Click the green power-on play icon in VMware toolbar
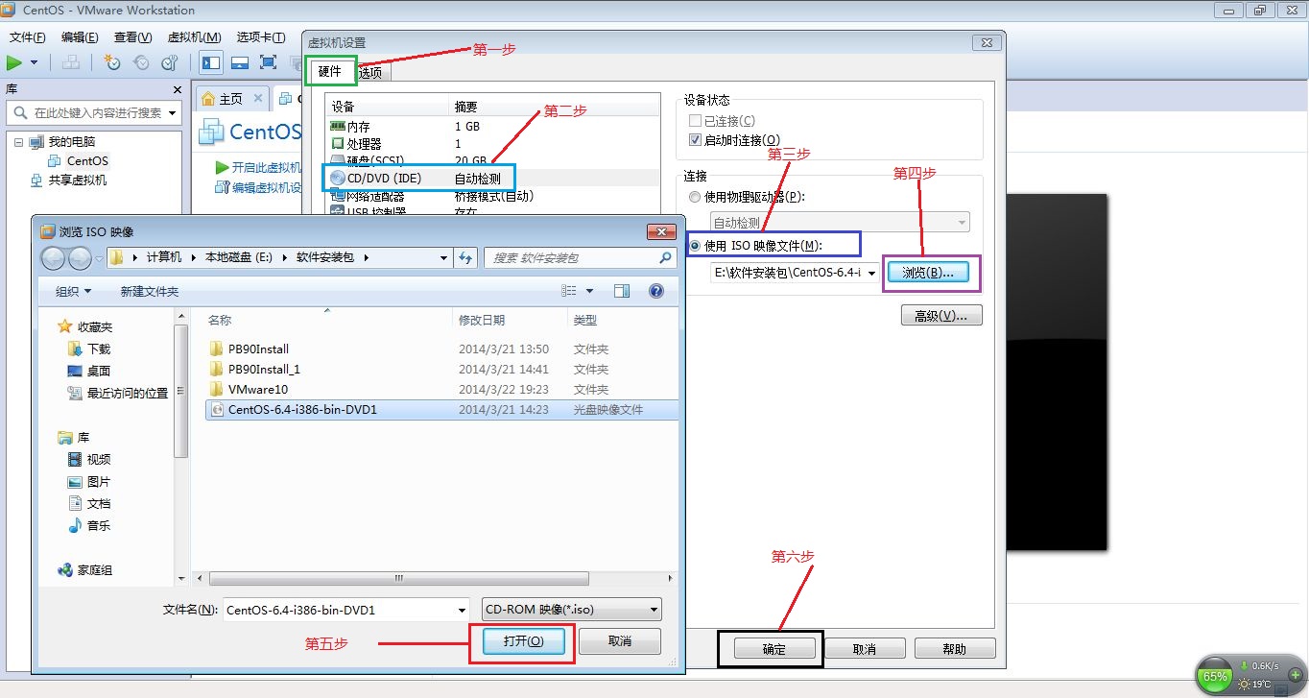Image resolution: width=1309 pixels, height=698 pixels. click(14, 63)
